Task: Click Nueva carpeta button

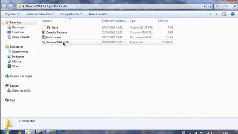Action: [x=98, y=14]
